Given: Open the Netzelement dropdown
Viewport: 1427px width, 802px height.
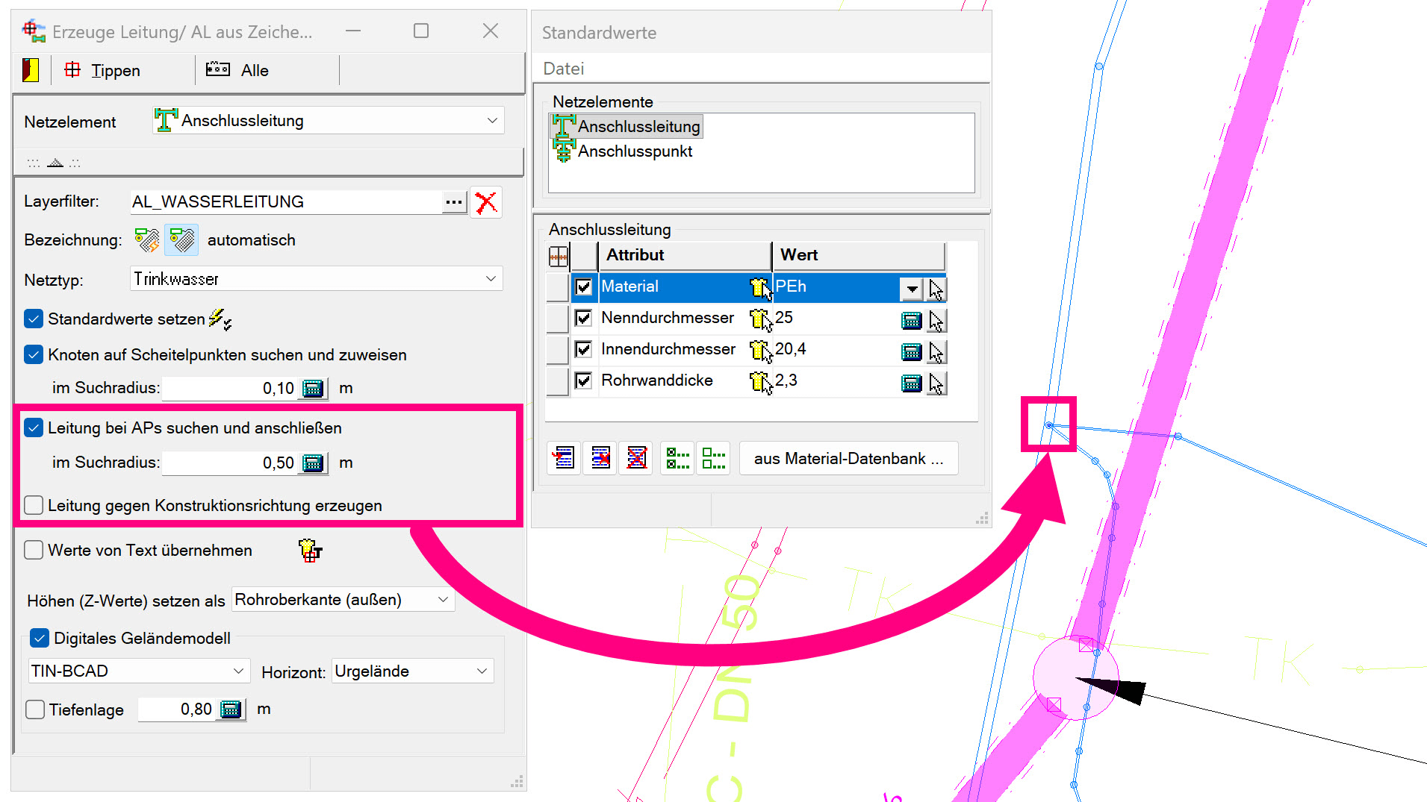Looking at the screenshot, I should click(x=491, y=121).
